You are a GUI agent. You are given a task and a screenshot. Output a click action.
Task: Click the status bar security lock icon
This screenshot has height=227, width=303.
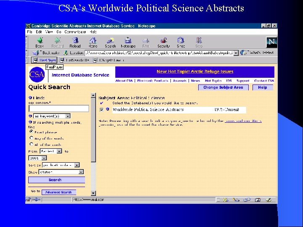pyautogui.click(x=28, y=200)
